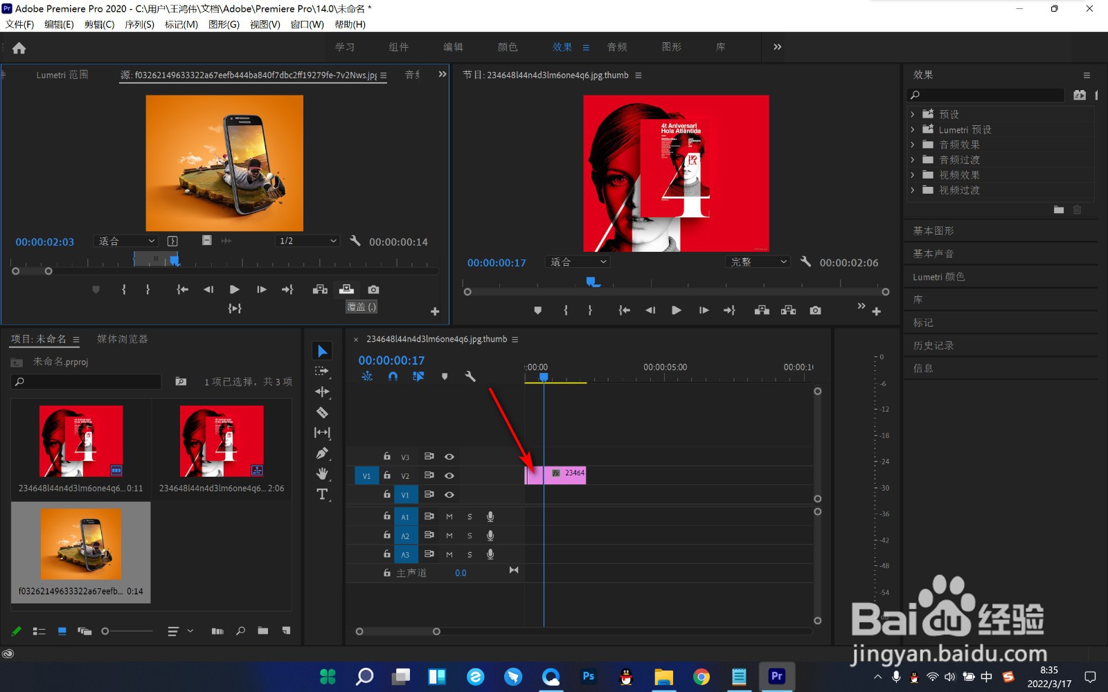Open Source monitor settings wrench

(355, 241)
